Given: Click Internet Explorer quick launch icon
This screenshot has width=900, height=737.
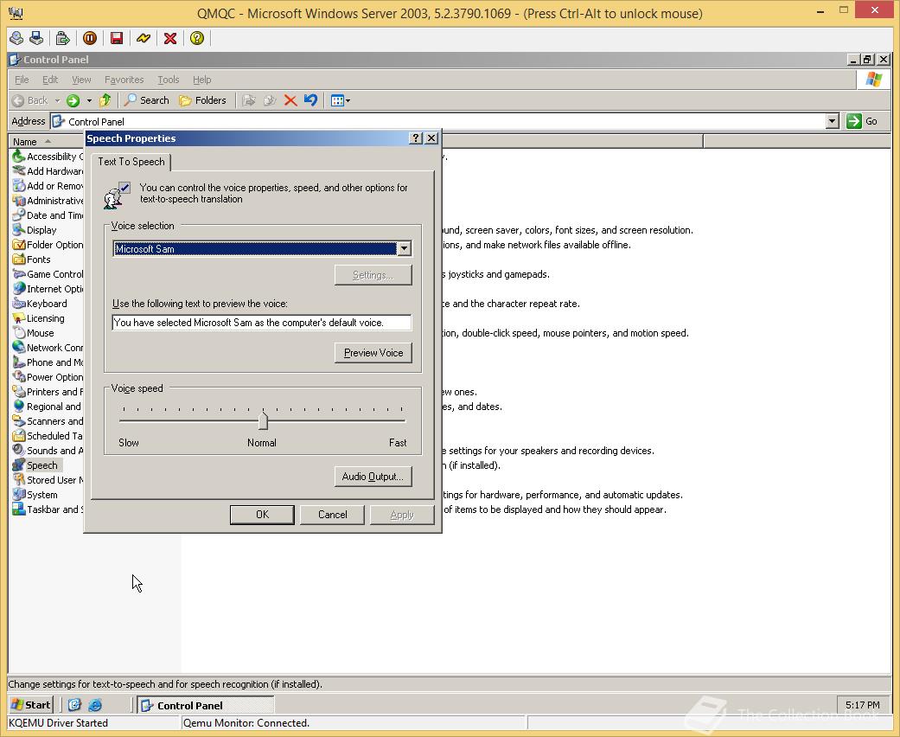Looking at the screenshot, I should point(95,705).
